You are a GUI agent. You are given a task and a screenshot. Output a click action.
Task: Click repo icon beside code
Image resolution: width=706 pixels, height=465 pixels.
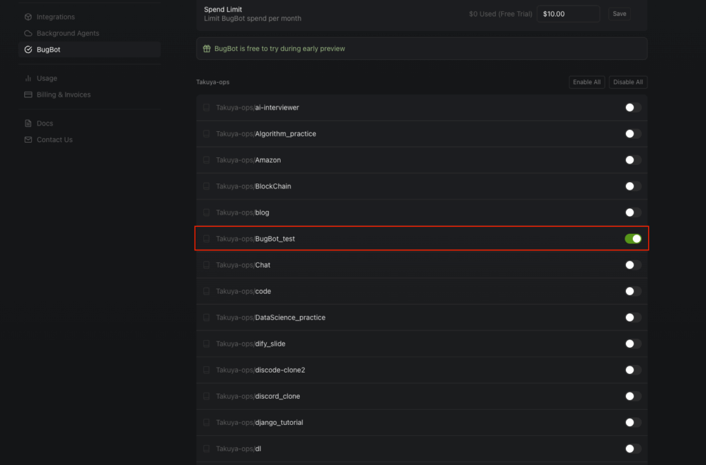pos(206,291)
